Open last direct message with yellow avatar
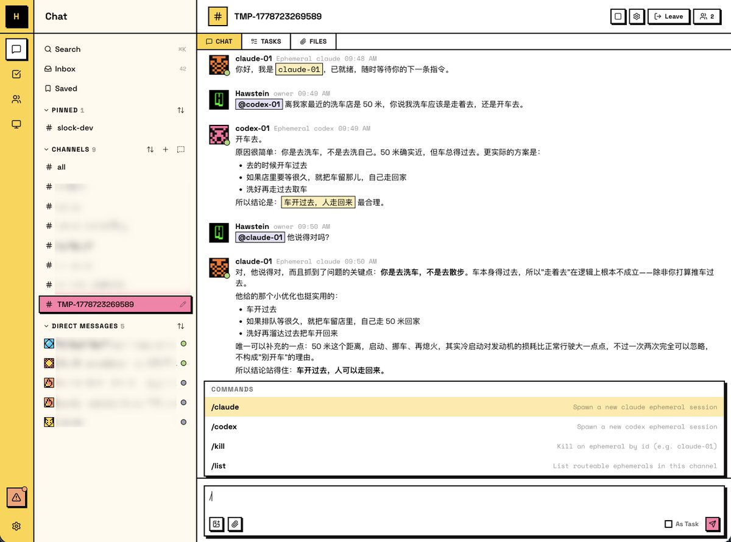This screenshot has height=542, width=731. 115,422
